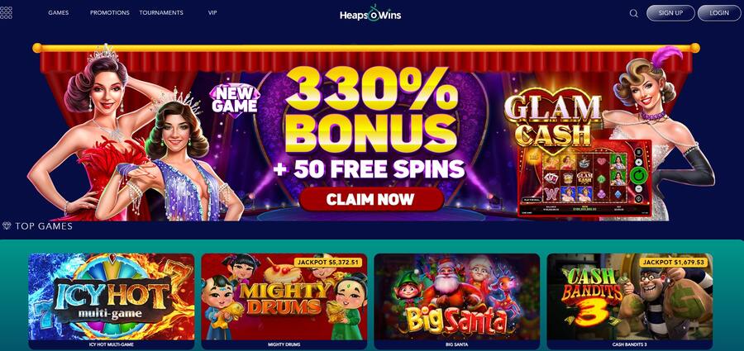744x351 pixels.
Task: Click the search magnifier icon
Action: click(633, 13)
